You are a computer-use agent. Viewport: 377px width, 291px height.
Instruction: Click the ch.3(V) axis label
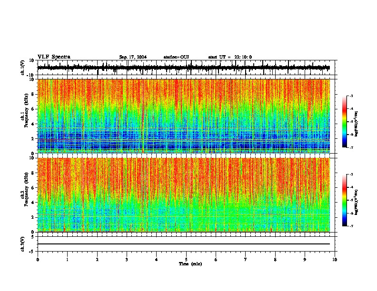pyautogui.click(x=23, y=244)
